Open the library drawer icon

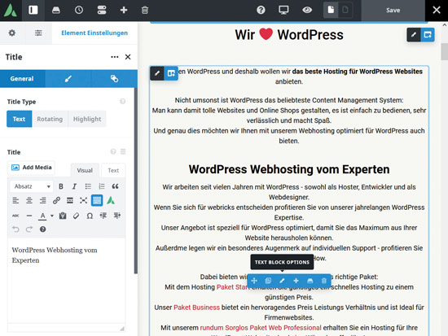click(x=56, y=11)
